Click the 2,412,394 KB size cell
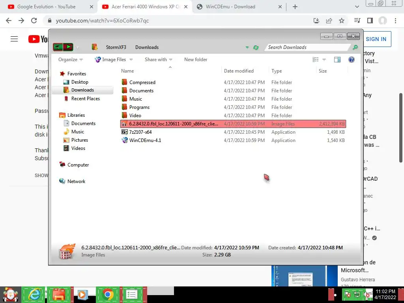Image resolution: width=404 pixels, height=303 pixels. pyautogui.click(x=331, y=123)
